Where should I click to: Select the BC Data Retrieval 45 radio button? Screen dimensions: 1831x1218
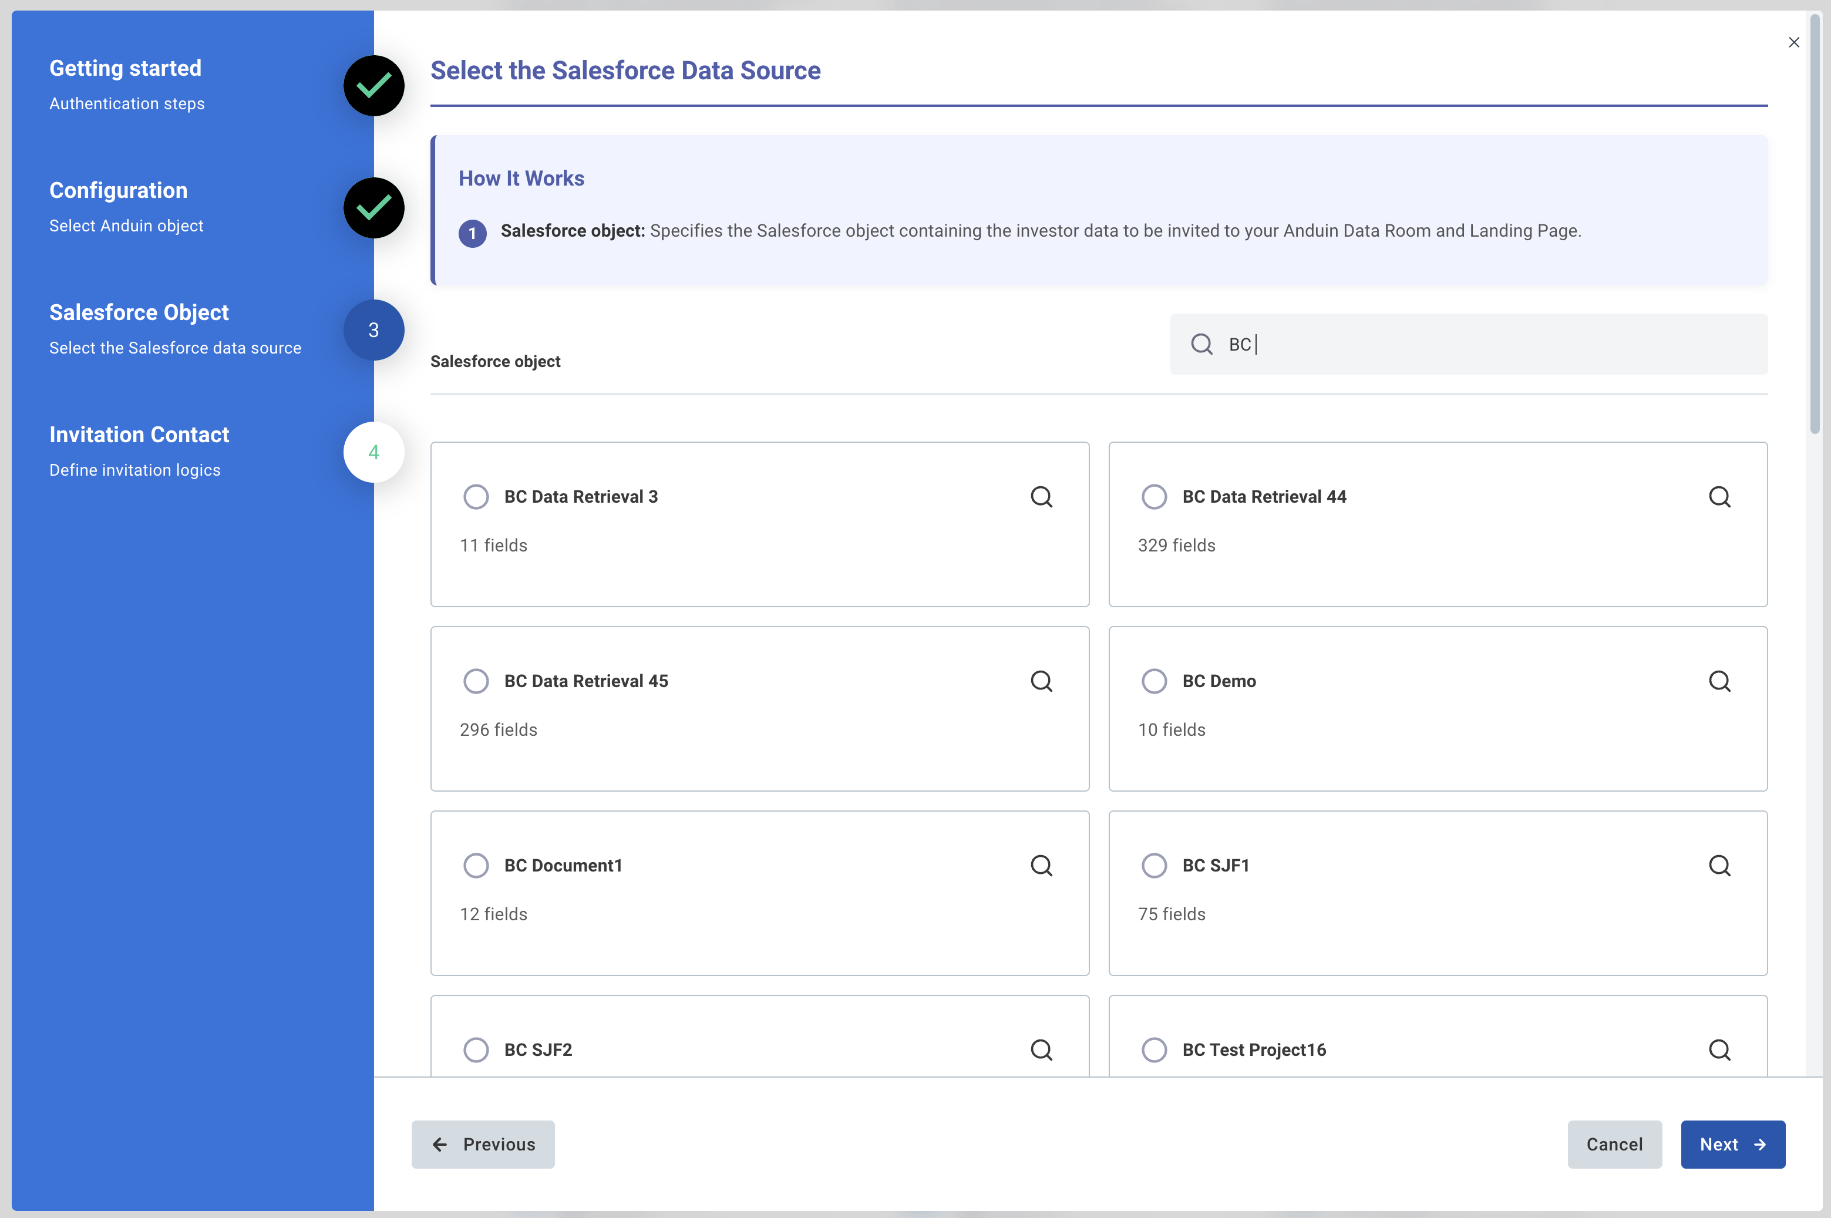click(x=476, y=681)
